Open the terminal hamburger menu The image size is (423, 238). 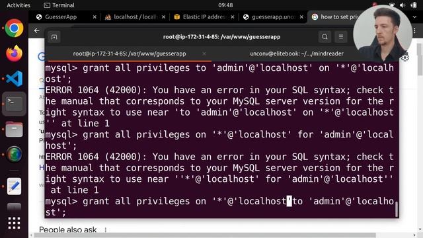coord(341,37)
